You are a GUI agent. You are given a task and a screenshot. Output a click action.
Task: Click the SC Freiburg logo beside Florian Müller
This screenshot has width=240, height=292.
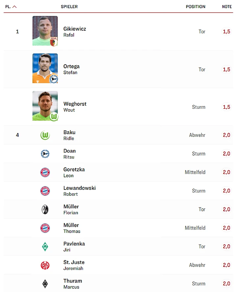click(x=45, y=209)
